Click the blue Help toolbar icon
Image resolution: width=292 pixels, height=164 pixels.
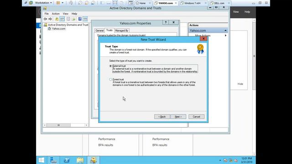(80, 19)
